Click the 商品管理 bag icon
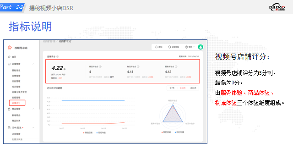 pos(9,109)
